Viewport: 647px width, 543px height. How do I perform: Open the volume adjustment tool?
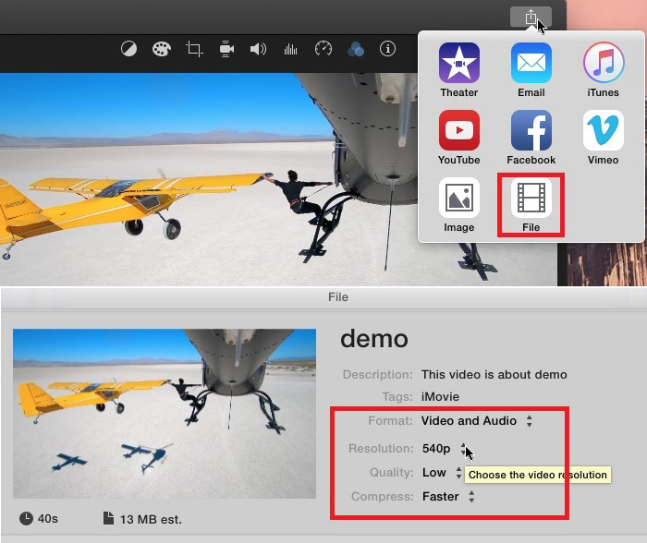pos(258,49)
